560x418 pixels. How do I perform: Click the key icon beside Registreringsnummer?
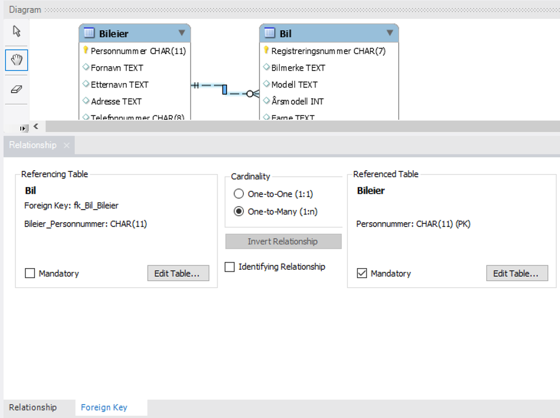tap(266, 51)
